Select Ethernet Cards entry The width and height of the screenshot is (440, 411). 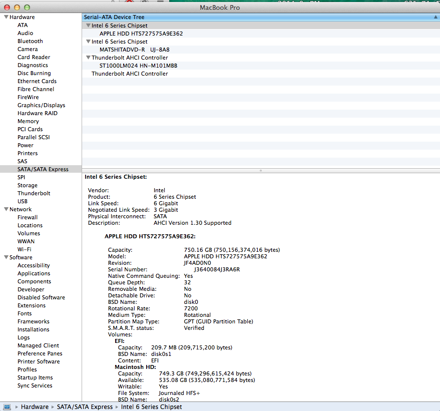[37, 81]
